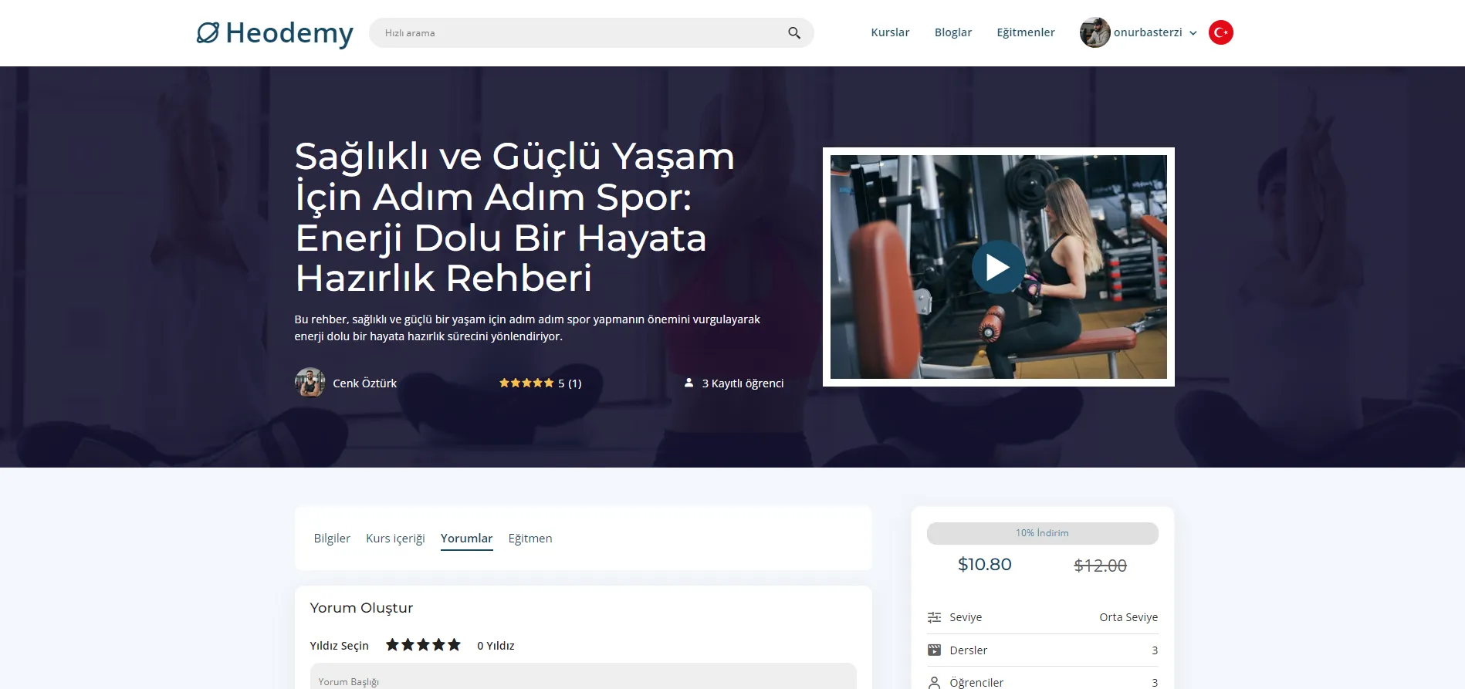Play the course preview video
Image resolution: width=1465 pixels, height=689 pixels.
coord(998,267)
